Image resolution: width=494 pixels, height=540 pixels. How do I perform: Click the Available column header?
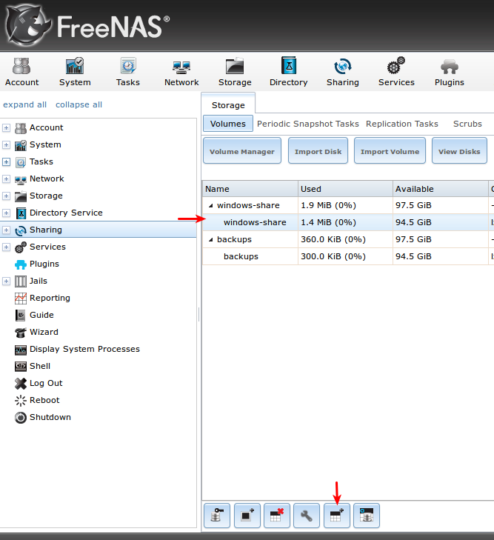click(x=440, y=189)
